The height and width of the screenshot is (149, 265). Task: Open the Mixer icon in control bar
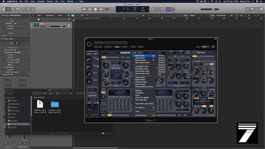click(x=28, y=9)
